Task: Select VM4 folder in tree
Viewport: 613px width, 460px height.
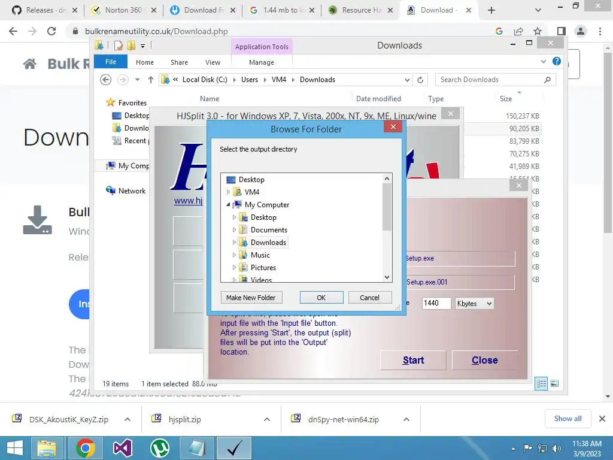Action: 252,192
